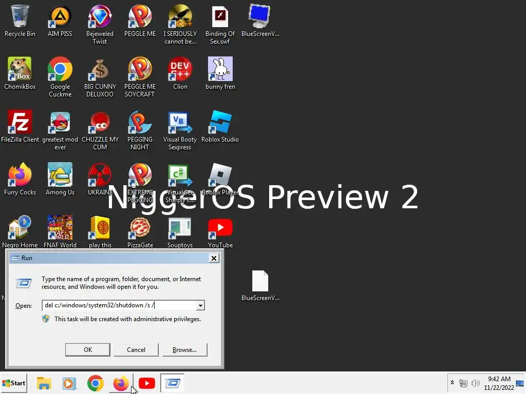Select the PEGGLE ME SOYCRAFT shortcut
This screenshot has width=526, height=394.
[140, 77]
